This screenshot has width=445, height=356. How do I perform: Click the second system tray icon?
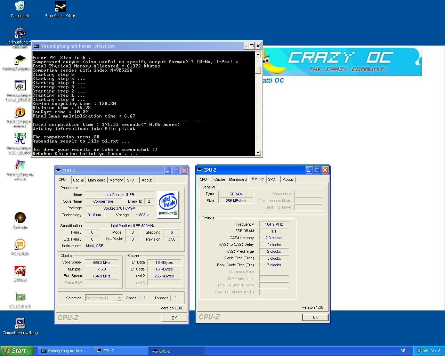[x=426, y=351]
